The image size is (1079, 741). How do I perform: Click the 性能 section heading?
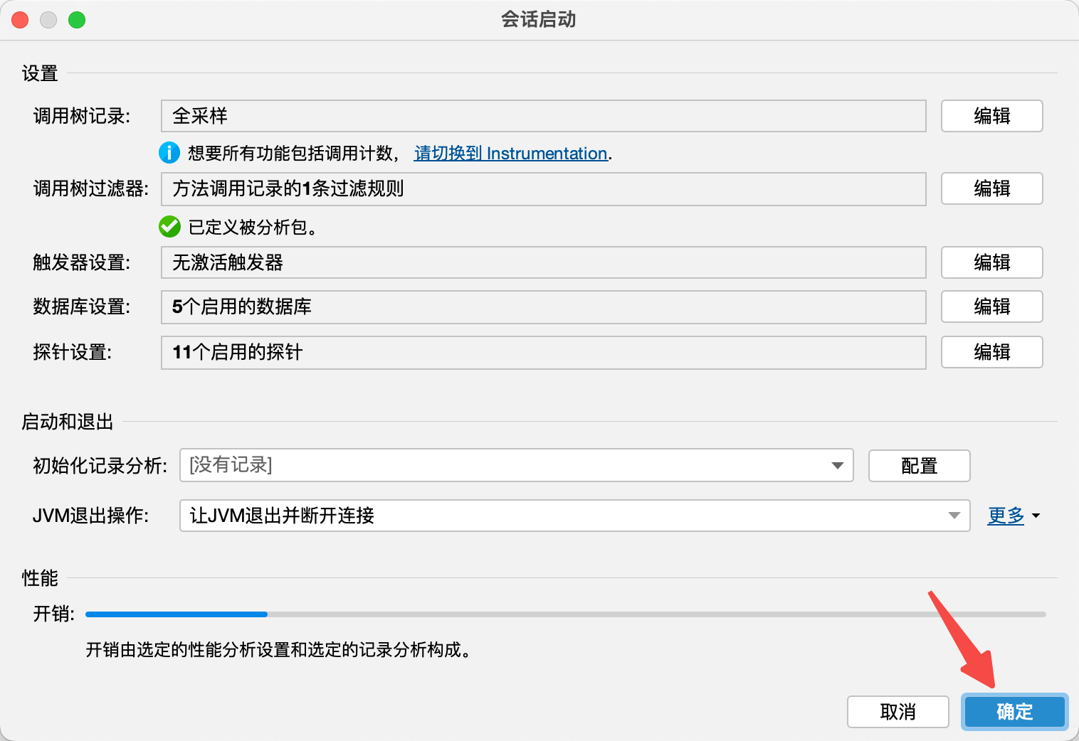[x=40, y=579]
